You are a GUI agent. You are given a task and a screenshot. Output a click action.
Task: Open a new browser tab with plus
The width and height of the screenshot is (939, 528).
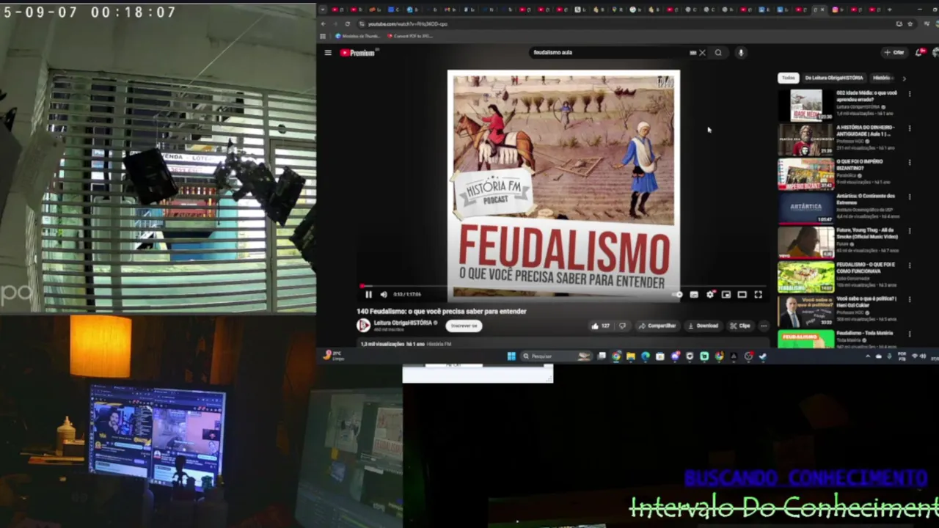pyautogui.click(x=889, y=10)
